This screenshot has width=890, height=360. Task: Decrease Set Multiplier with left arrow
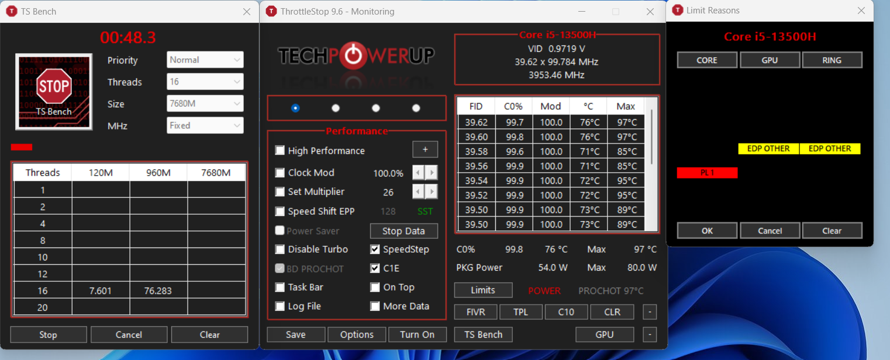click(x=419, y=191)
